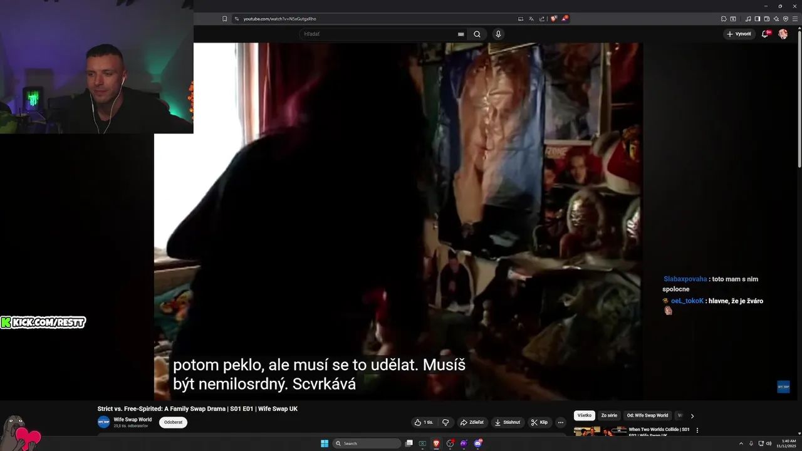Click the screen cast icon in the address bar
802x451 pixels.
521,19
